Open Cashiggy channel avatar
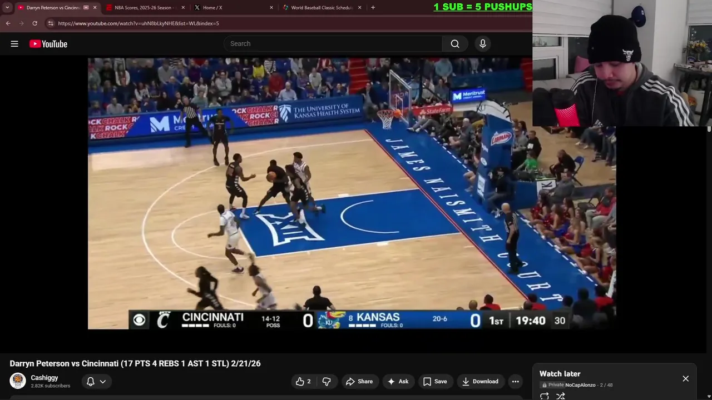This screenshot has height=400, width=712. (18, 381)
